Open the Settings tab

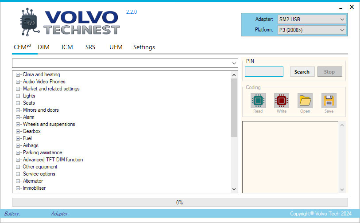(144, 47)
